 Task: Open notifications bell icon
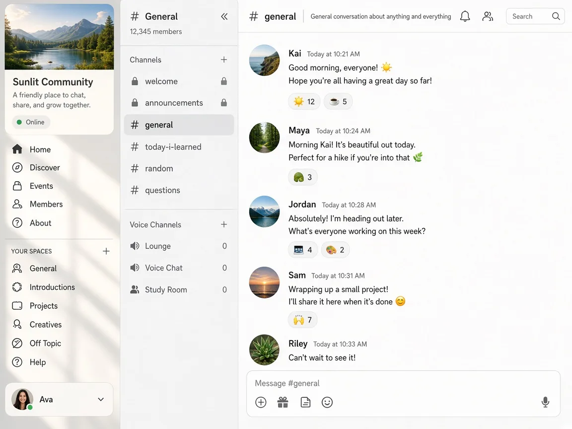pos(465,16)
